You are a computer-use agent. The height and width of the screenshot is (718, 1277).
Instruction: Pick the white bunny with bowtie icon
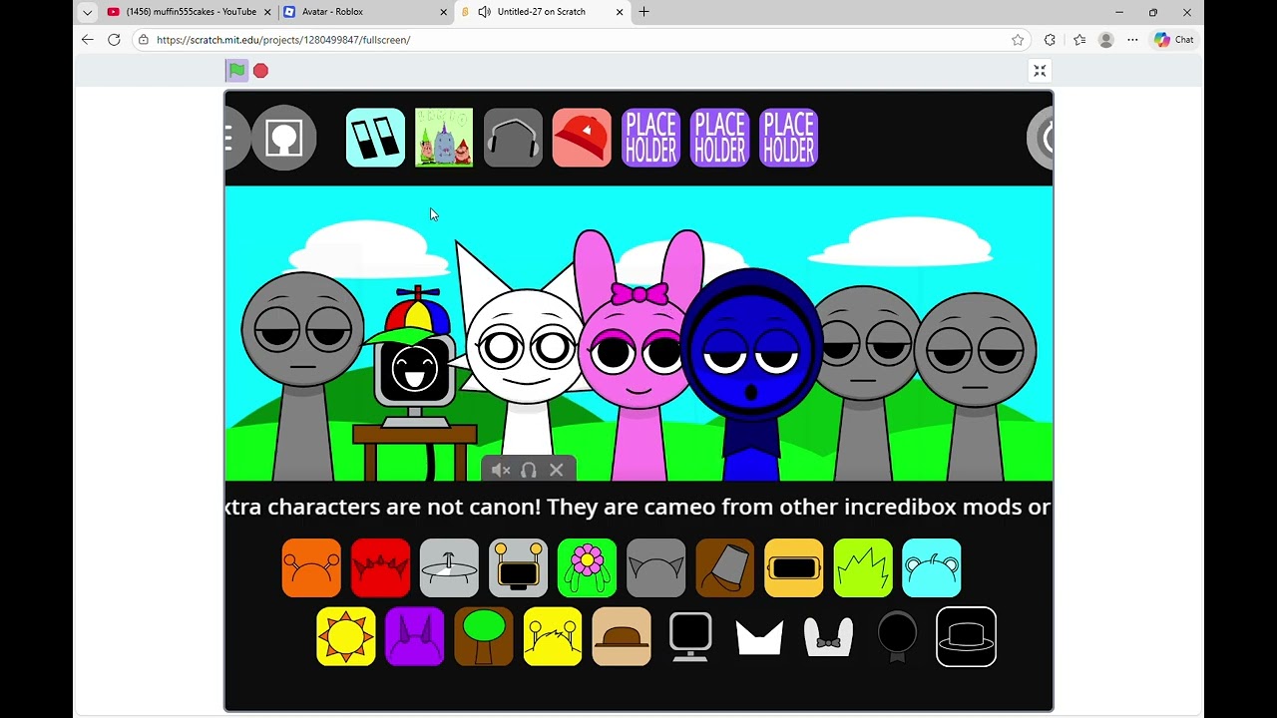(828, 636)
